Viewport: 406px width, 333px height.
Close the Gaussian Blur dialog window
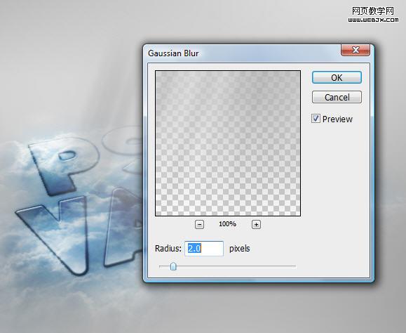(356, 50)
